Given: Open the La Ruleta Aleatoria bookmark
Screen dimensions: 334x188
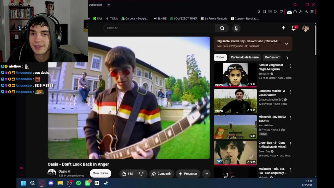Looking at the screenshot, I should [x=214, y=19].
